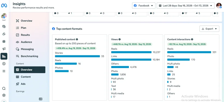The width and height of the screenshot is (224, 102).
Task: Click info icon next to Content interactions
Action: pos(192,39)
